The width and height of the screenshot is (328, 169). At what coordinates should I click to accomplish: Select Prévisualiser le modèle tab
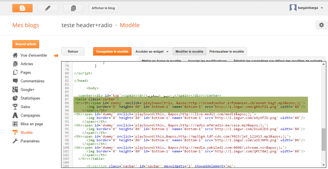click(226, 51)
